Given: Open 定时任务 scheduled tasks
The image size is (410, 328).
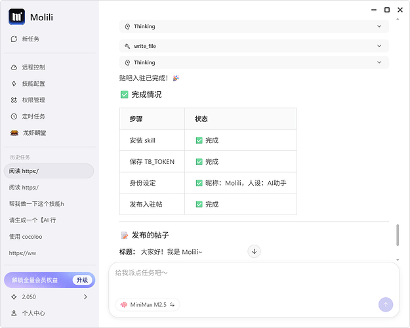Looking at the screenshot, I should [28, 116].
